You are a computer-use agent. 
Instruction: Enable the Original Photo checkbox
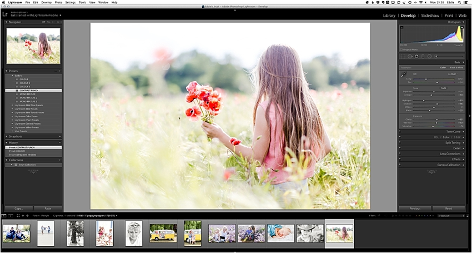pyautogui.click(x=401, y=49)
